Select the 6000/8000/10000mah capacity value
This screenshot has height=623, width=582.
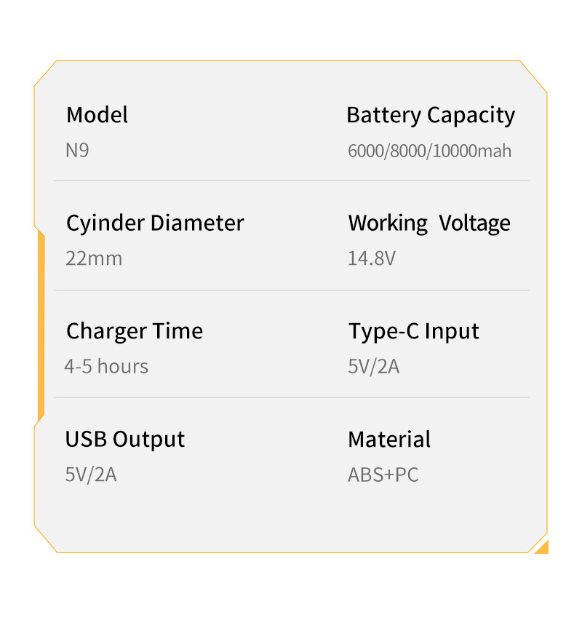click(429, 151)
